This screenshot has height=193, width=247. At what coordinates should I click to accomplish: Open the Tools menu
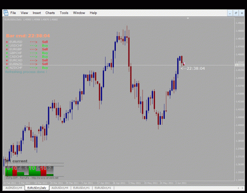64,13
